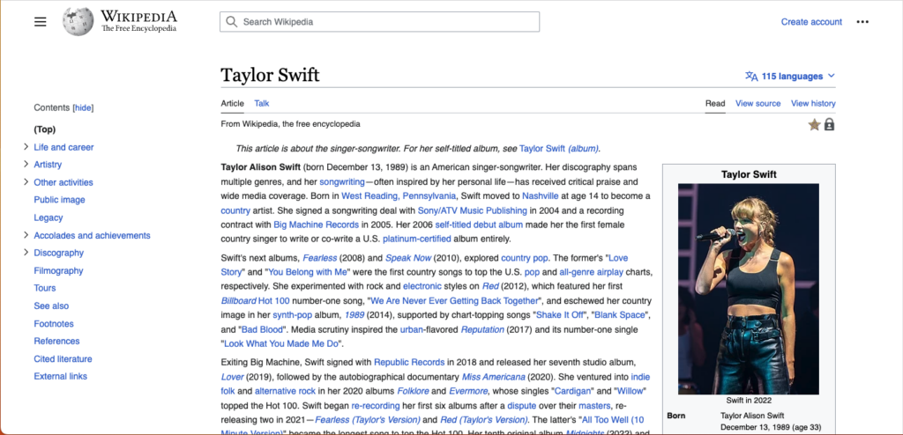
Task: Expand the Accolades and achievements arrow
Action: [x=26, y=235]
